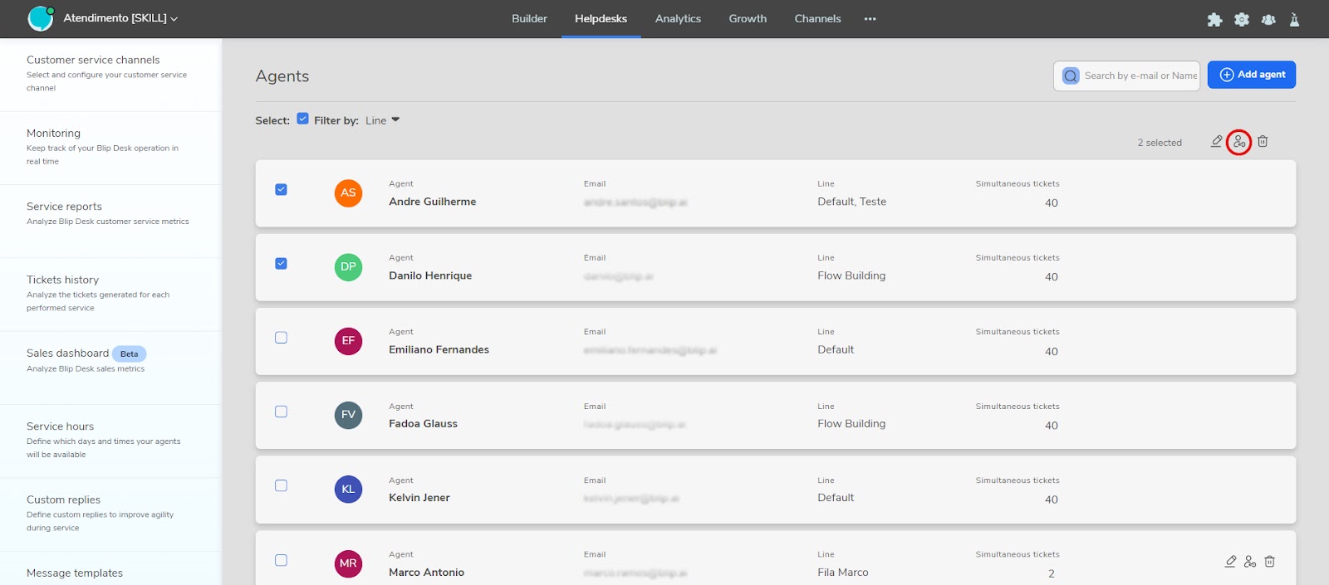This screenshot has width=1329, height=585.
Task: Uncheck Andre Guilherme's checkbox
Action: pos(281,190)
